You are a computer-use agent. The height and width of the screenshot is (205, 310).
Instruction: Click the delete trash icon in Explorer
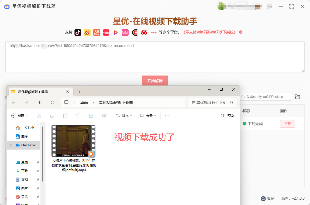[x=104, y=116]
